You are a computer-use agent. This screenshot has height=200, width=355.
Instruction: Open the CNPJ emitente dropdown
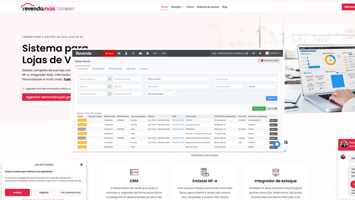coord(177,79)
